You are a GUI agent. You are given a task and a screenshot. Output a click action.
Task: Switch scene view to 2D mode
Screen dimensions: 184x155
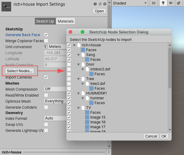[154, 3]
